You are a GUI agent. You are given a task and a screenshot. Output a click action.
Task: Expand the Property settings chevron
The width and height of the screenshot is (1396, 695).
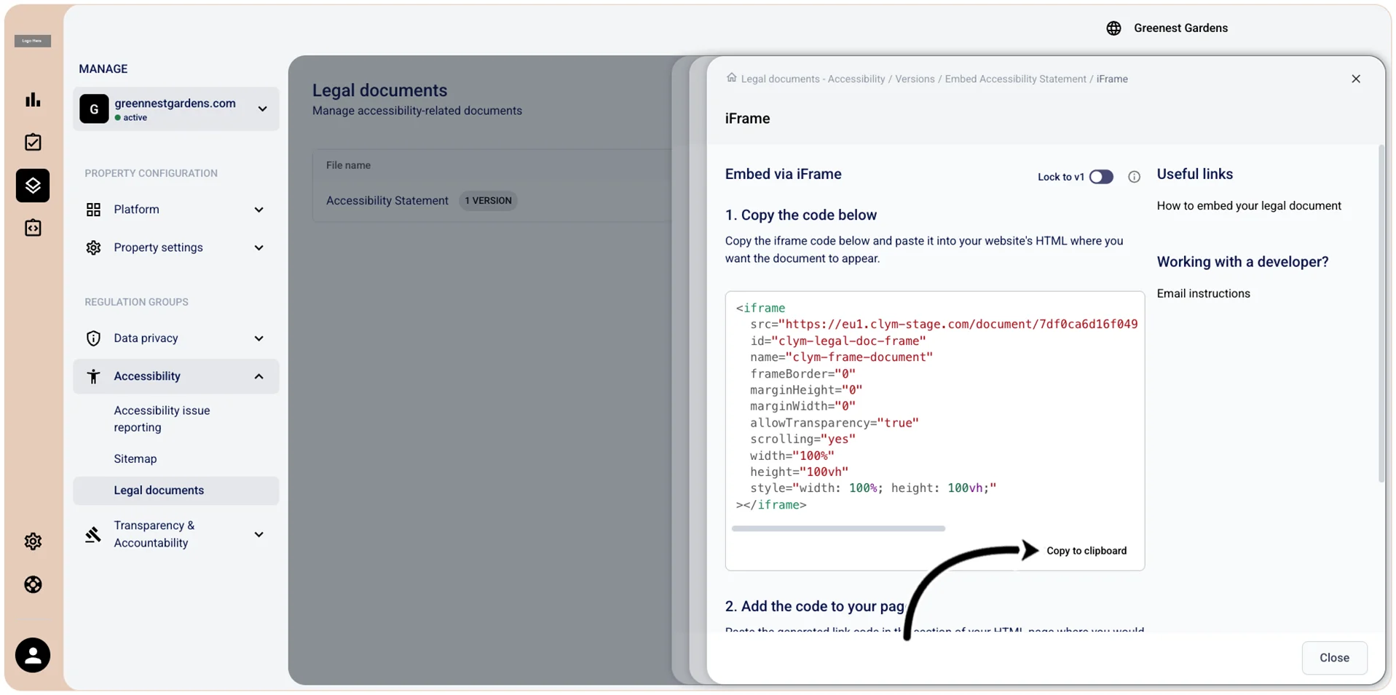[x=259, y=247]
